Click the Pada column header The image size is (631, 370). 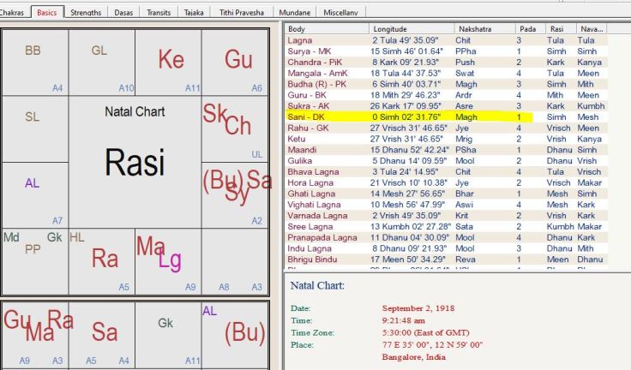528,29
